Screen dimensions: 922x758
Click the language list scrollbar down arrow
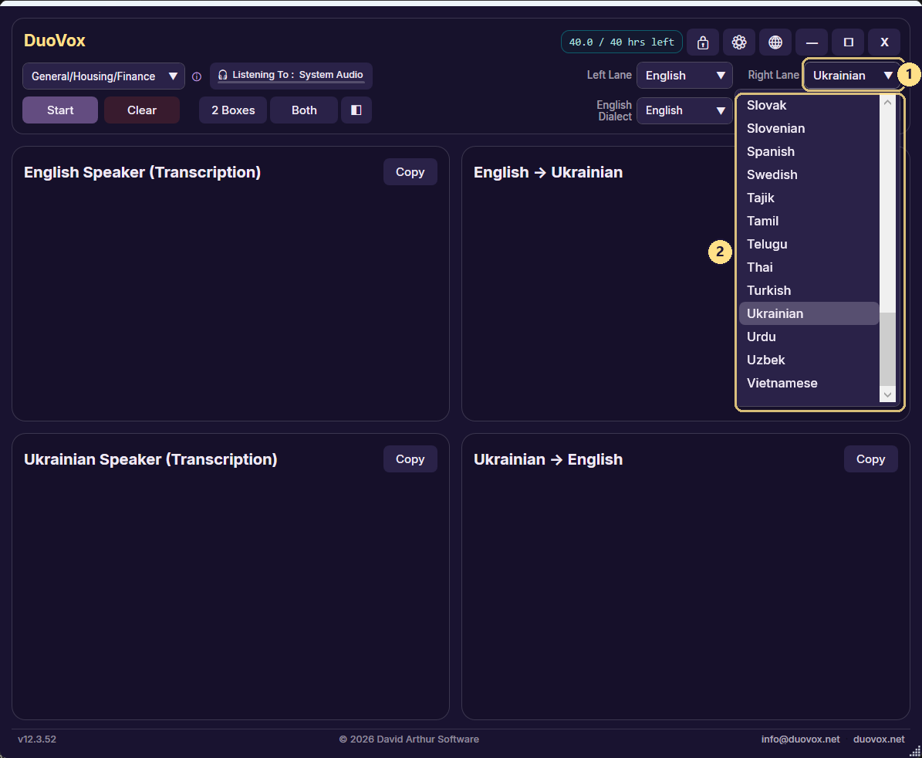click(887, 394)
